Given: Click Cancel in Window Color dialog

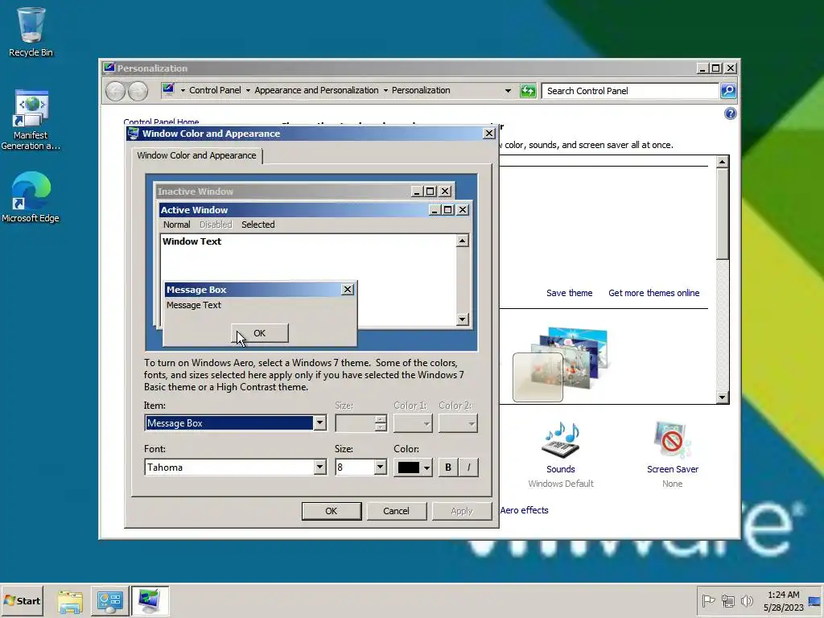Looking at the screenshot, I should 396,511.
